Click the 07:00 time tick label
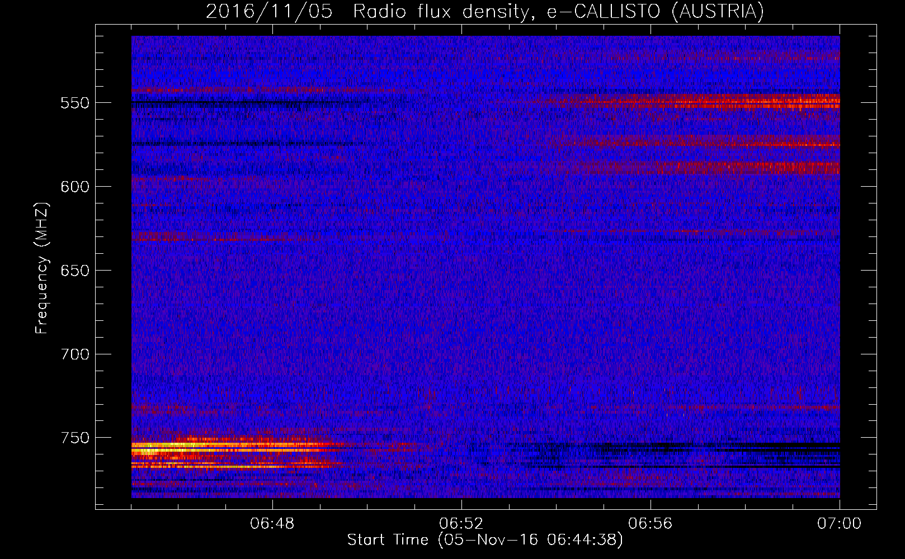Image resolution: width=905 pixels, height=559 pixels. coord(840,524)
